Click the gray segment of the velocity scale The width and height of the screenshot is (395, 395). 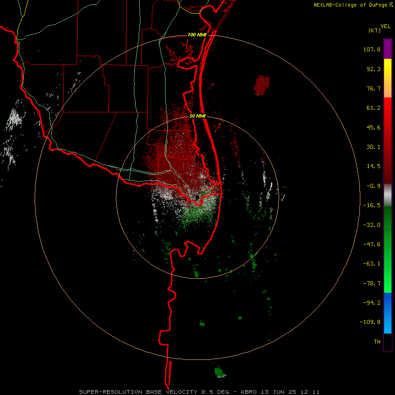coord(388,195)
